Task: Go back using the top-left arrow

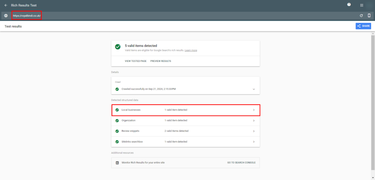Action: pos(6,5)
